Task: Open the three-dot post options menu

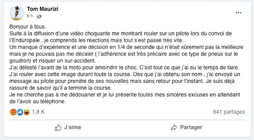Action: pyautogui.click(x=238, y=13)
